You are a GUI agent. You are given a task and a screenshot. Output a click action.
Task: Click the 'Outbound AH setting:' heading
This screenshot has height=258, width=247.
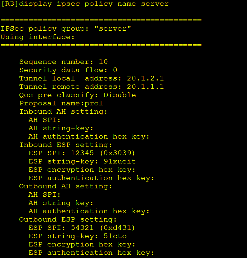[x=66, y=187]
